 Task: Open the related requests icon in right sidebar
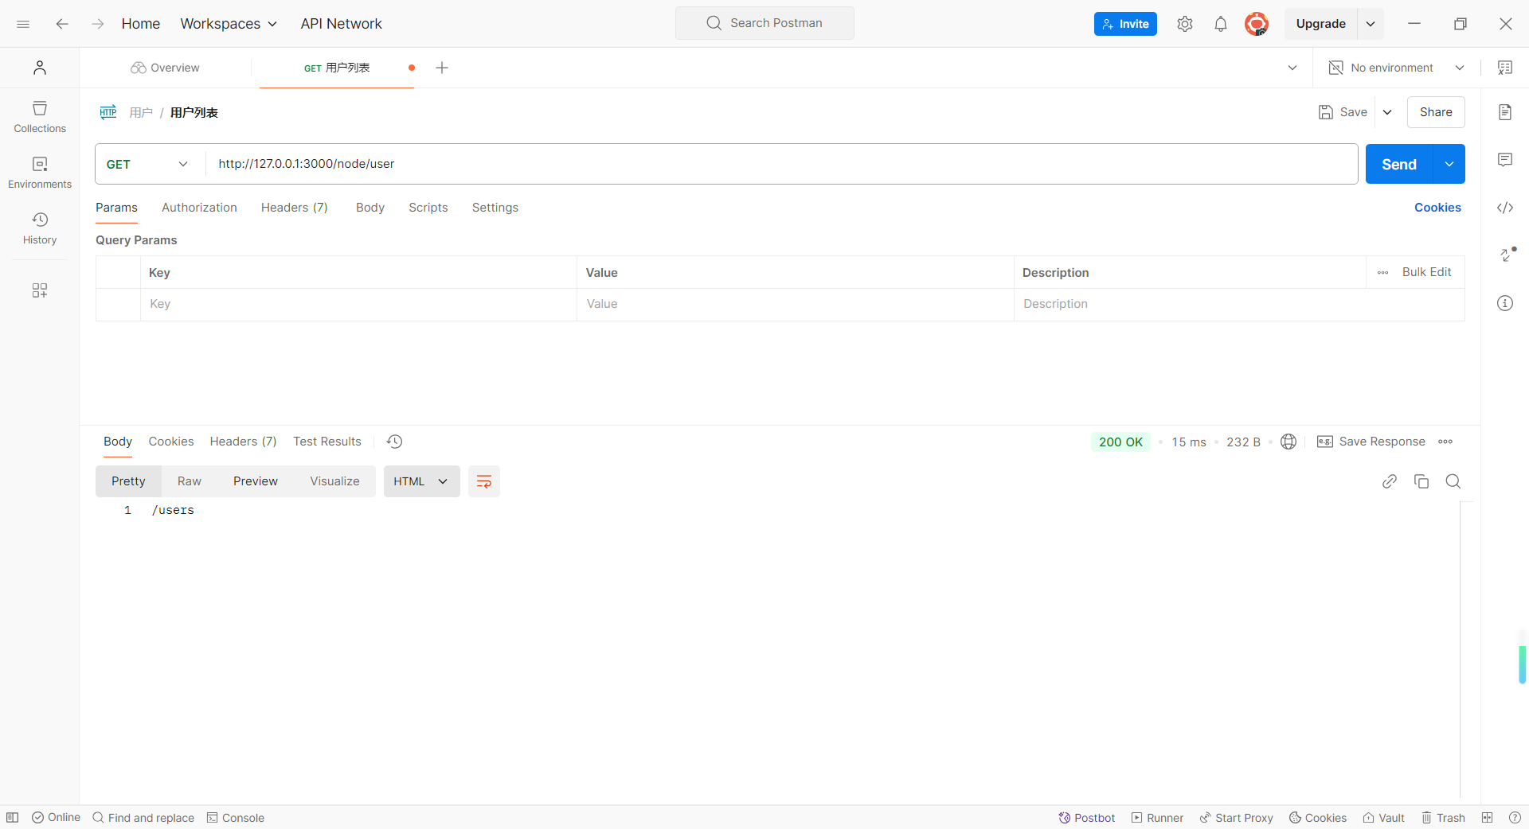click(1507, 255)
